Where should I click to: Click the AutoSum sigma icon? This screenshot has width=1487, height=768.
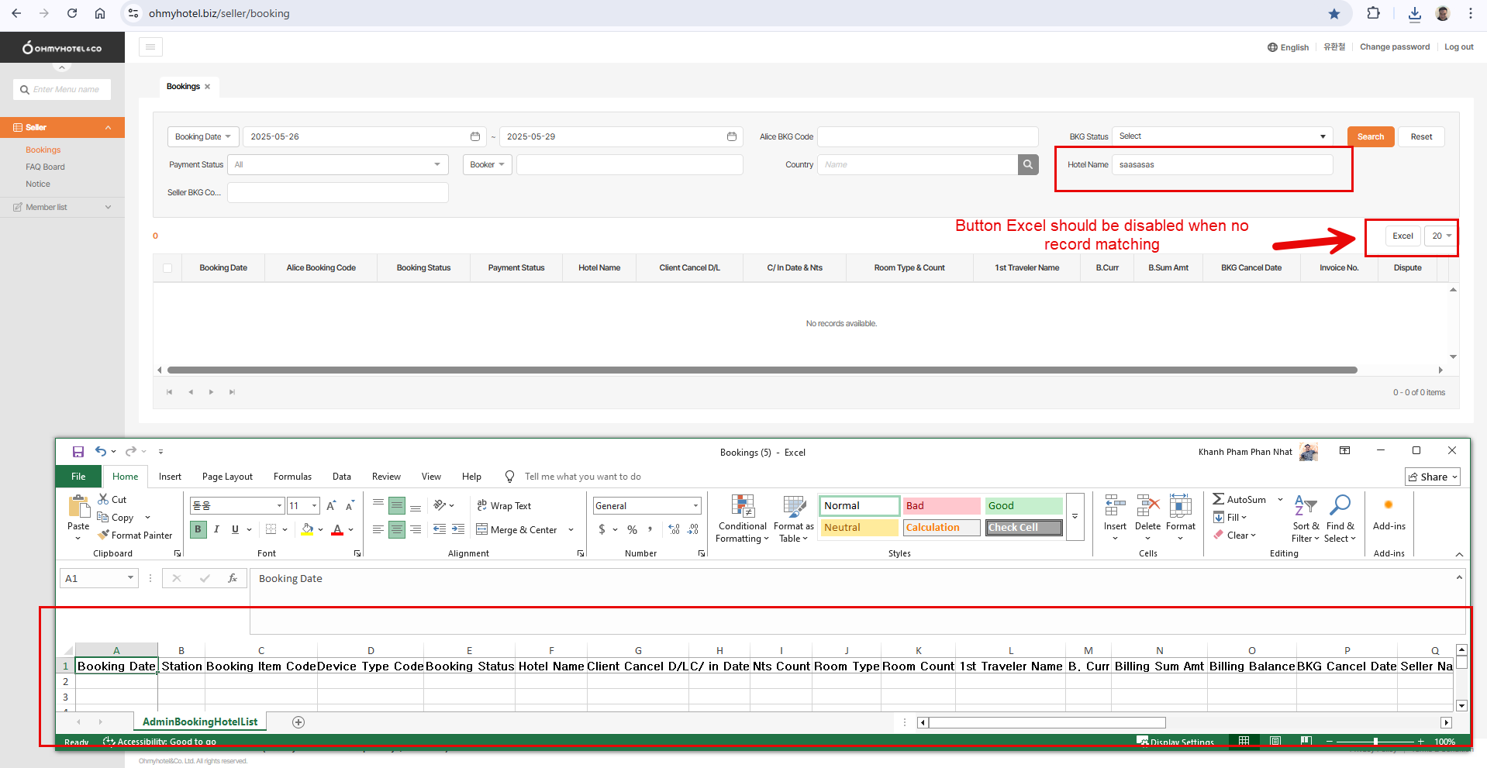coord(1219,499)
